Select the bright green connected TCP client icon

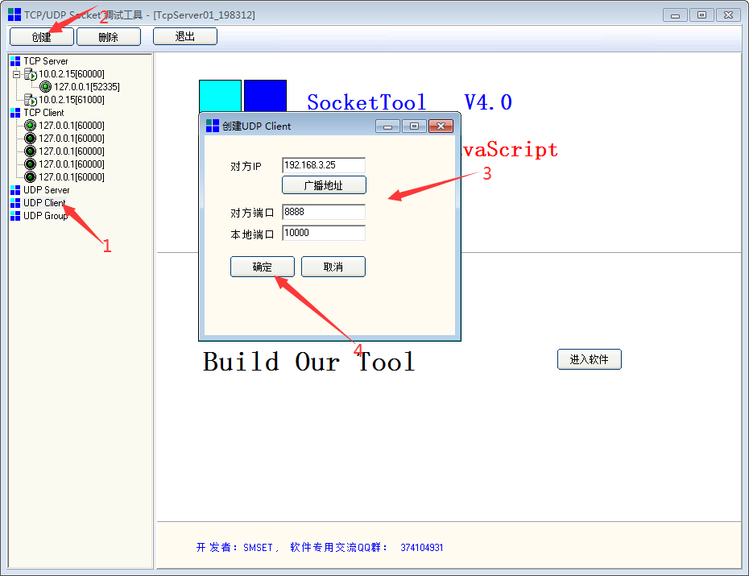pos(31,126)
